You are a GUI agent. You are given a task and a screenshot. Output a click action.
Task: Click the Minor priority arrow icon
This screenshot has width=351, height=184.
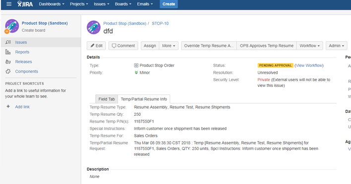(x=136, y=73)
